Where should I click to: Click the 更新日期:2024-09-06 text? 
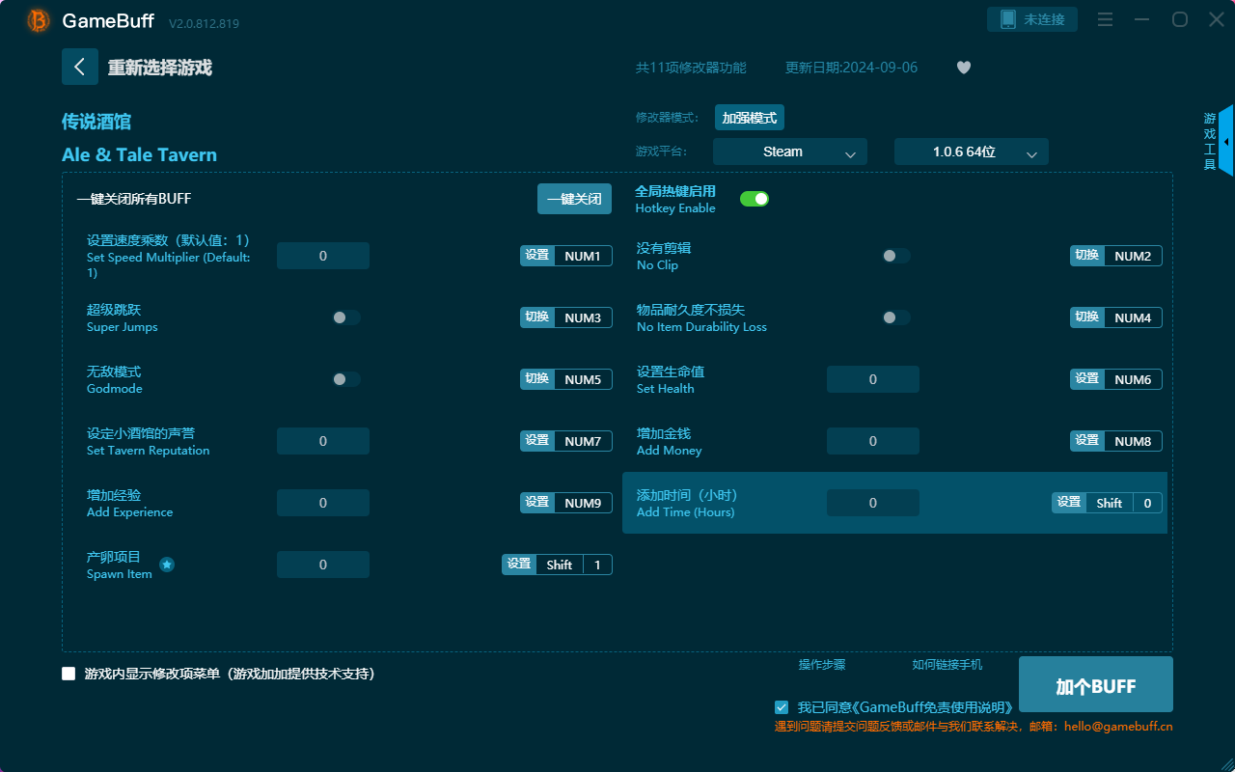(852, 68)
